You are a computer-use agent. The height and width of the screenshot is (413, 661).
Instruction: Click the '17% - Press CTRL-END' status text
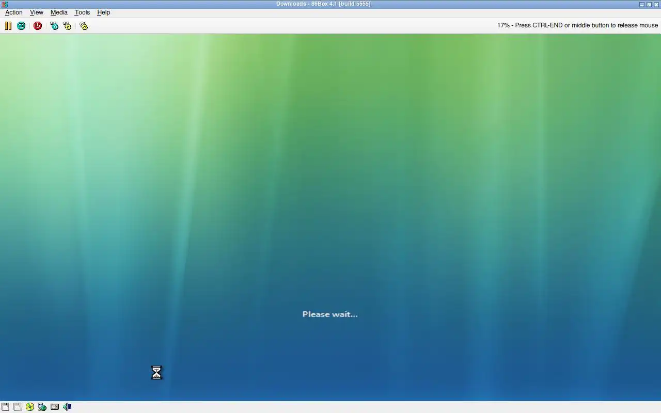pos(577,25)
